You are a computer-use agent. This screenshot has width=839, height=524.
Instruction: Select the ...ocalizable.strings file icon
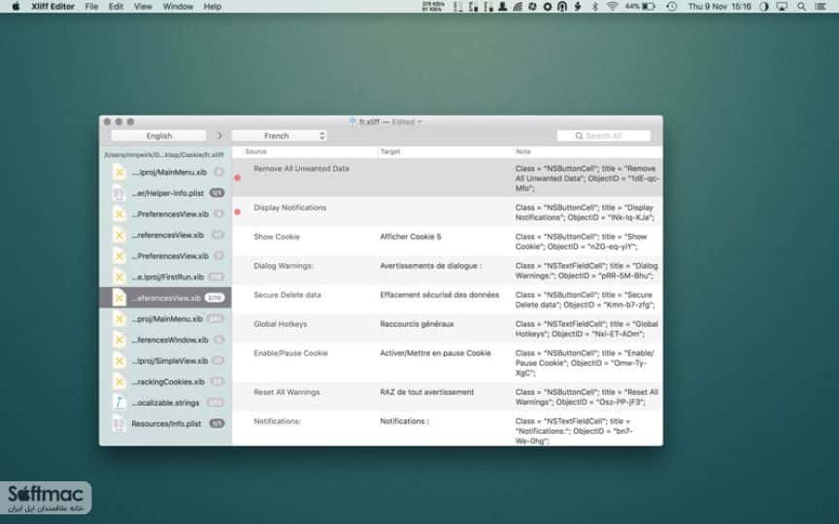119,403
